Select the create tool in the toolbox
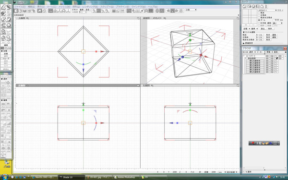288x180 pixels. pyautogui.click(x=3, y=7)
